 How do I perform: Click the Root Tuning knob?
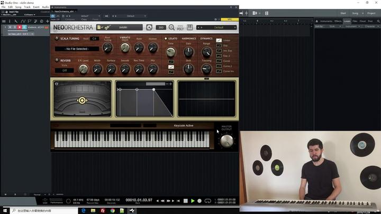coord(107,48)
